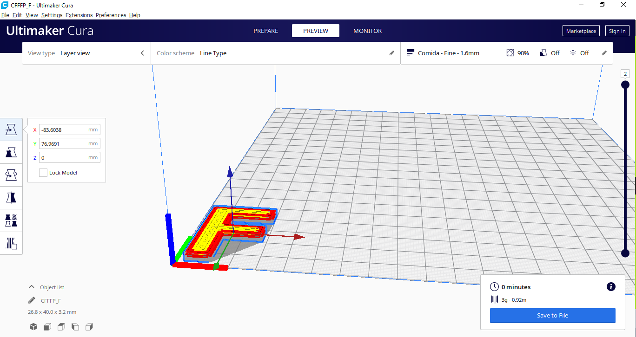Open the Per Model Settings tool
Screen dimensions: 636x337
coord(11,220)
